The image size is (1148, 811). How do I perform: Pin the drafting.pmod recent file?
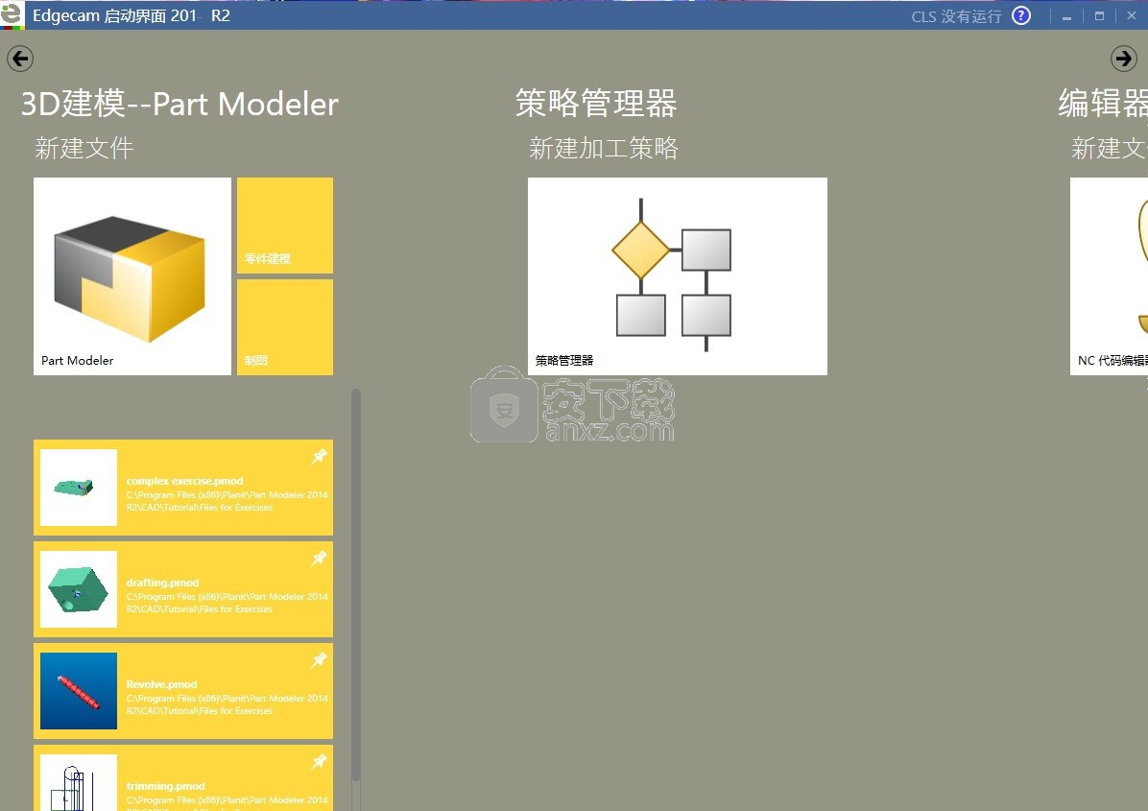(x=320, y=559)
